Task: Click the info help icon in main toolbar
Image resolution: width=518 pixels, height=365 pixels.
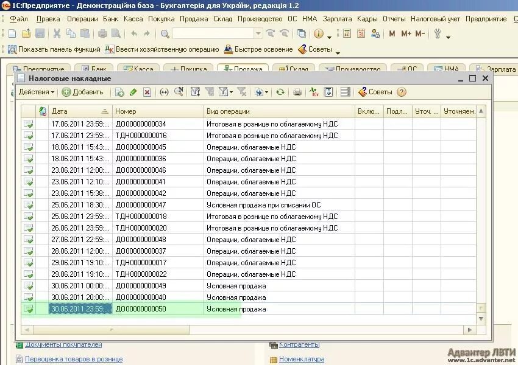Action: tap(319, 33)
